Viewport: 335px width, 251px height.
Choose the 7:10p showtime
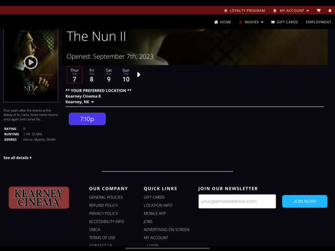point(87,119)
